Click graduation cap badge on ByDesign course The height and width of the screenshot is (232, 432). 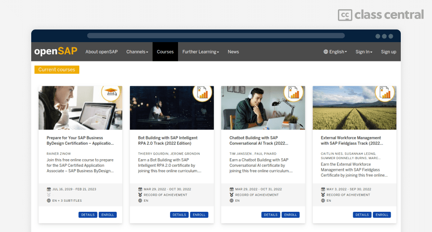pyautogui.click(x=111, y=93)
